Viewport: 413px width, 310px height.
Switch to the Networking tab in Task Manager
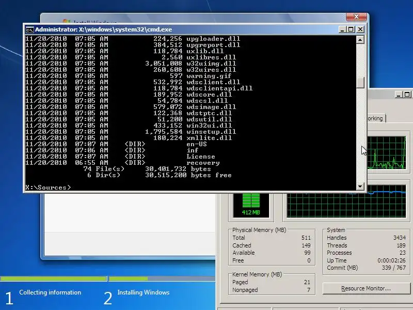pos(376,118)
